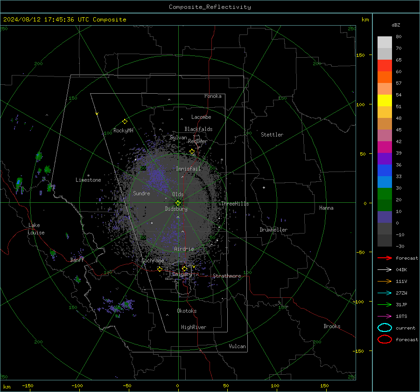
Task: Click the Lake Louise label
Action: pyautogui.click(x=36, y=229)
